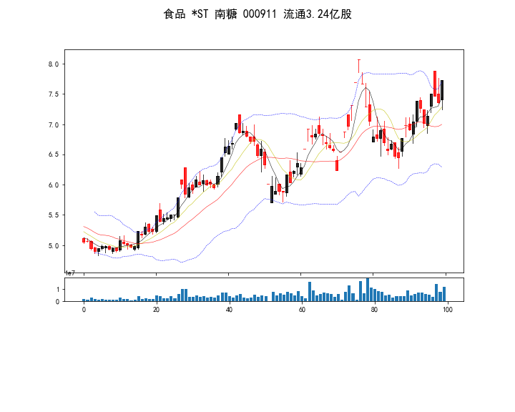Click x-axis tick label 60

301,310
